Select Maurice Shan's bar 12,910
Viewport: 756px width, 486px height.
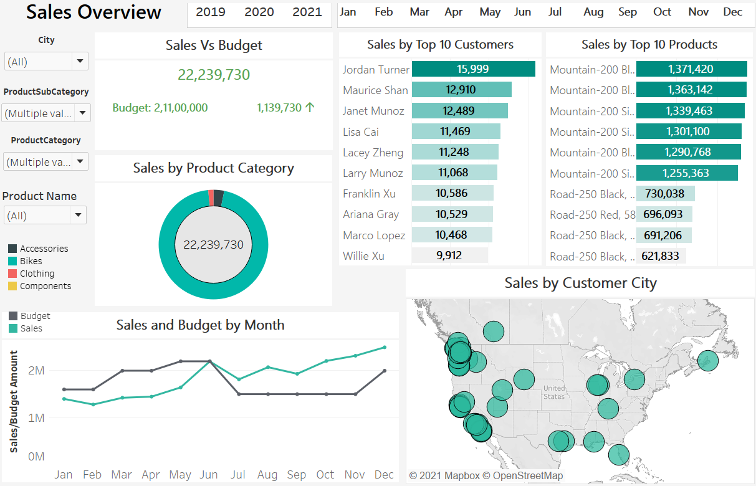pos(462,90)
